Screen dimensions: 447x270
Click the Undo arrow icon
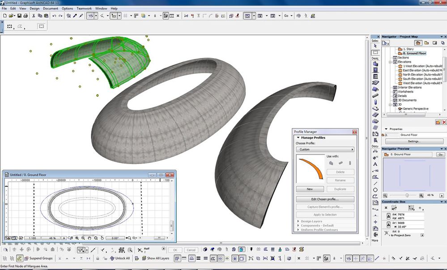click(54, 16)
